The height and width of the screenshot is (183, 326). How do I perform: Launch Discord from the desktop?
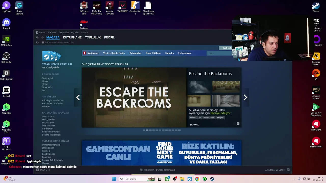6,24
